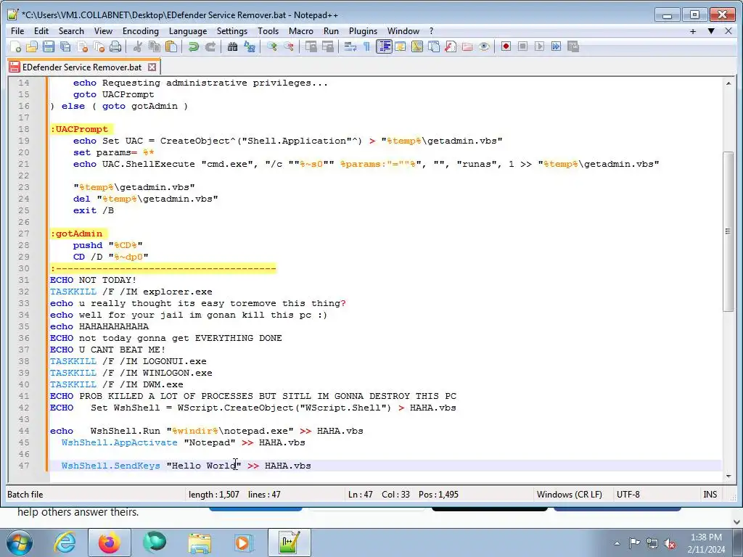Click Windows (CR LF) in status bar
The width and height of the screenshot is (743, 557).
[569, 495]
